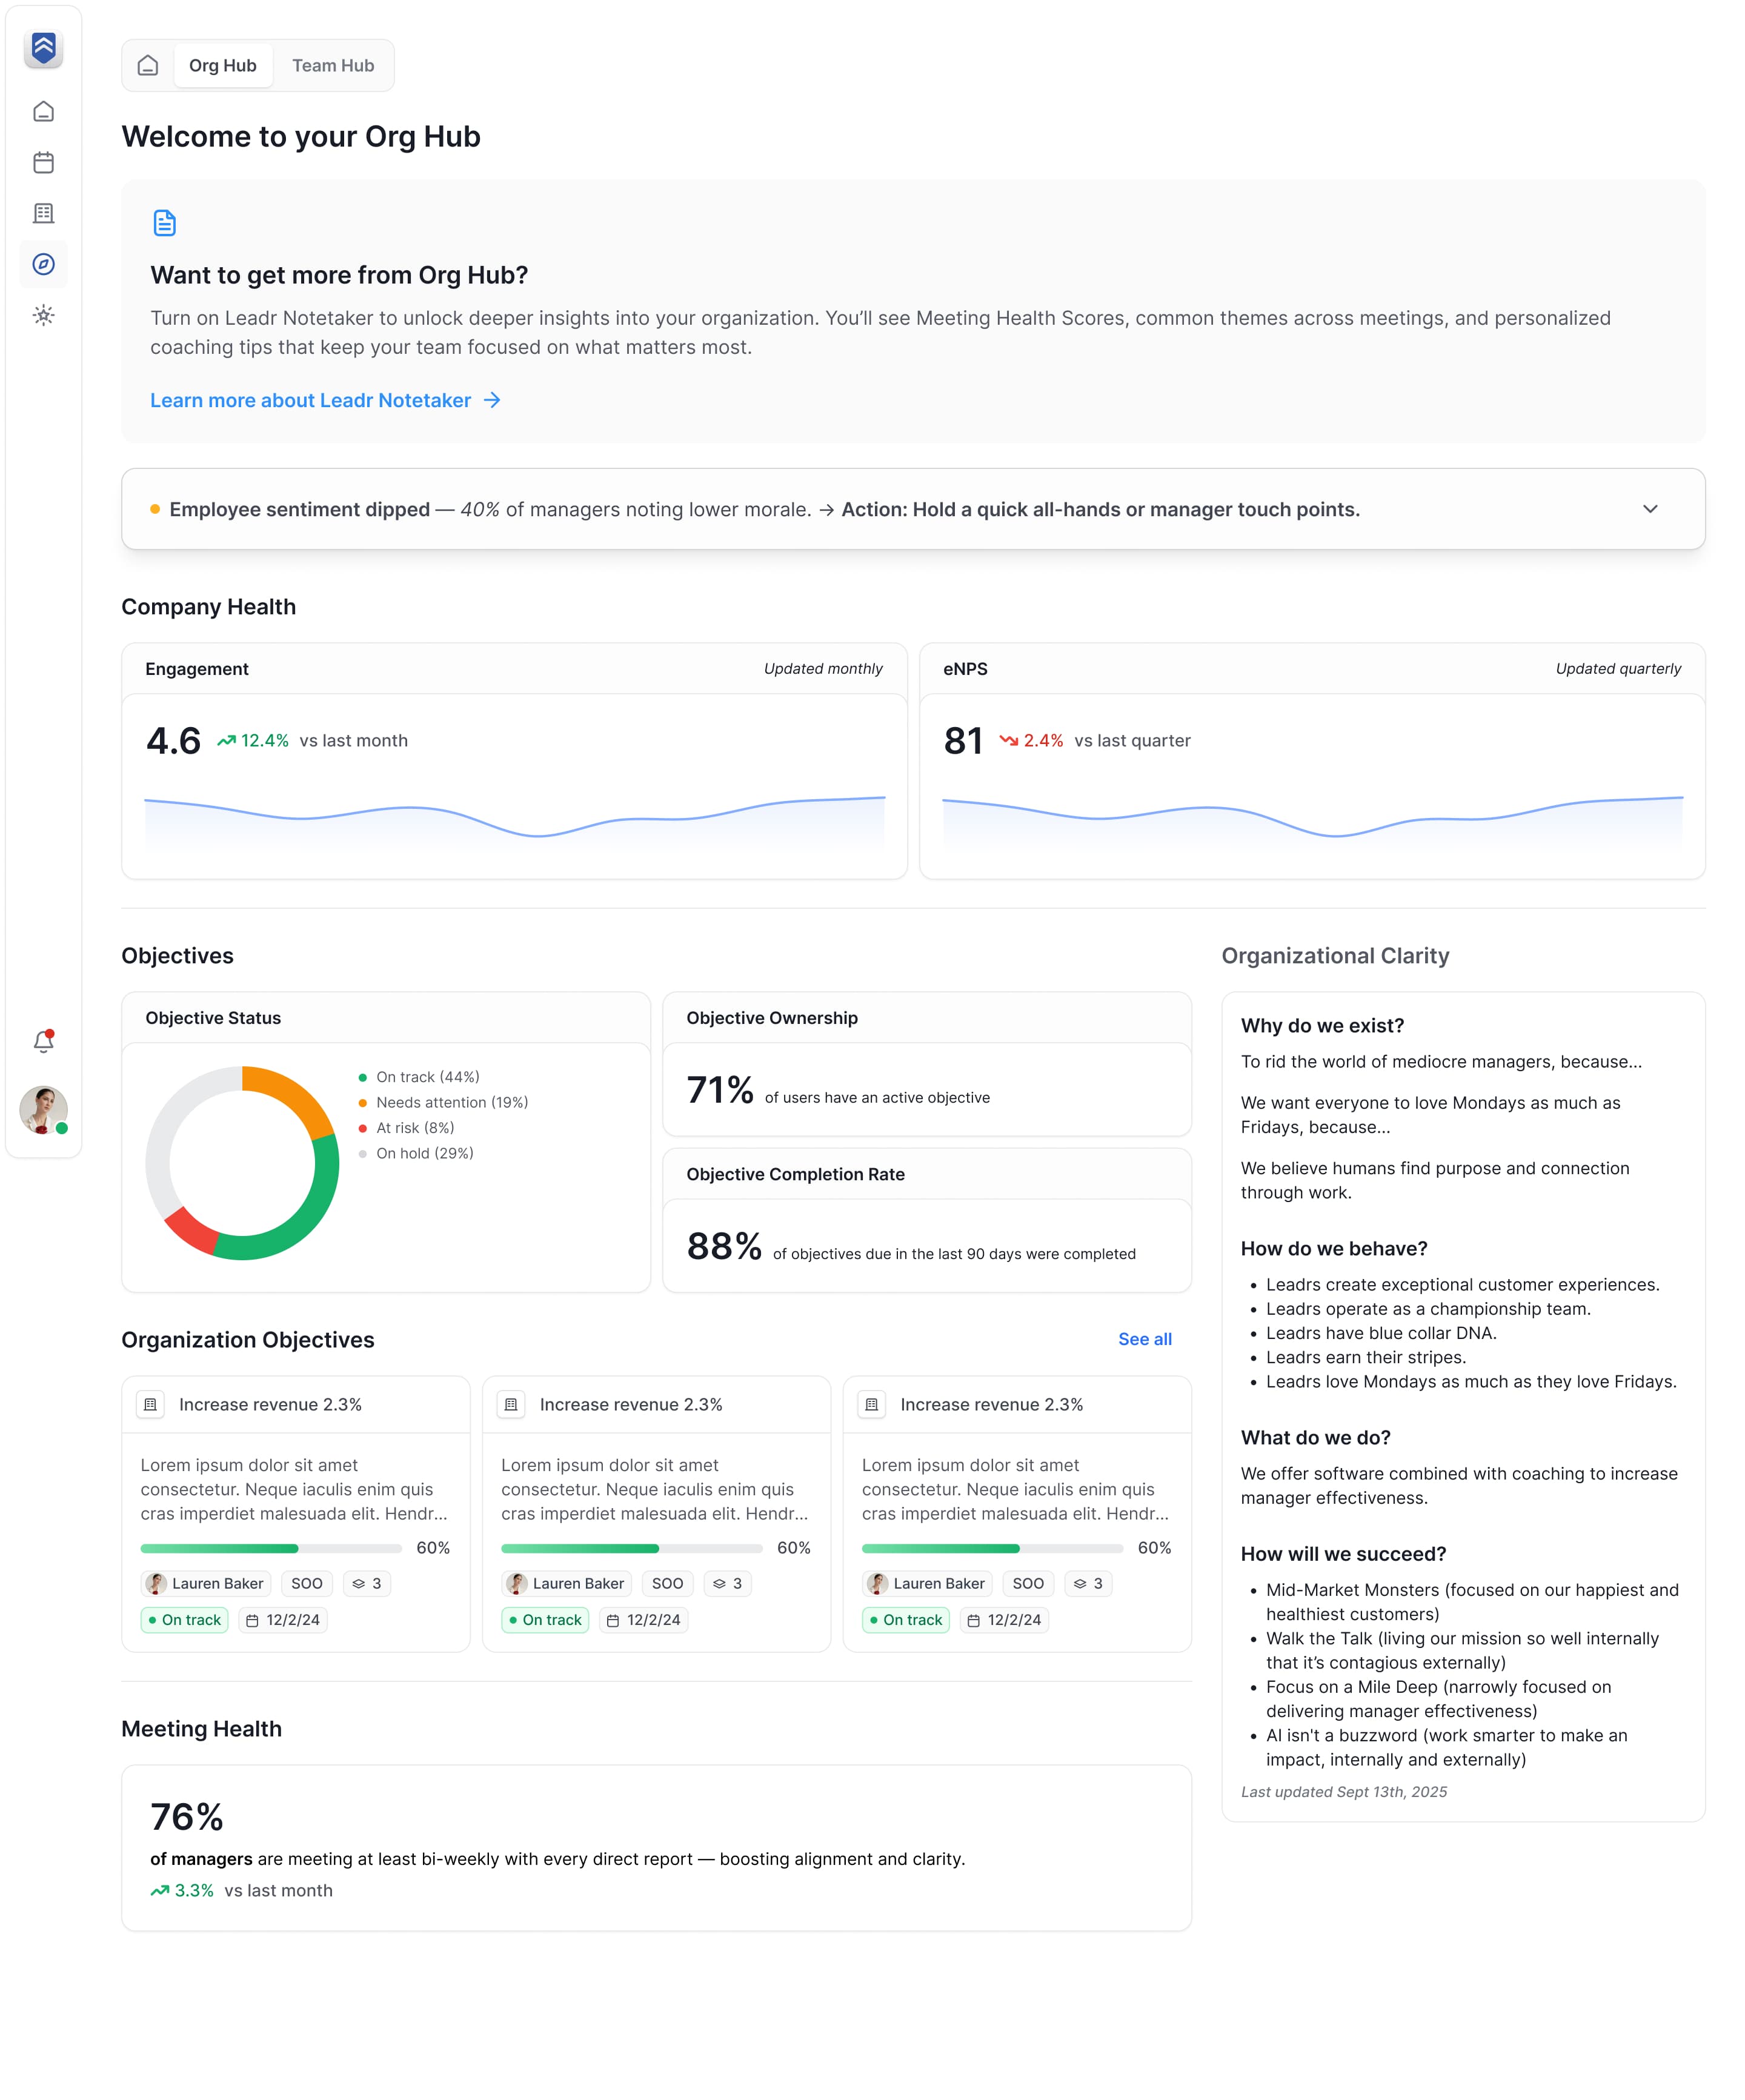Click the sparkle AI icon in sidebar
Image resolution: width=1745 pixels, height=2100 pixels.
click(44, 315)
